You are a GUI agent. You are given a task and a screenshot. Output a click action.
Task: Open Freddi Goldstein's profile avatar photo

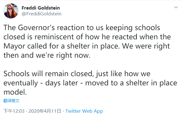pos(11,11)
